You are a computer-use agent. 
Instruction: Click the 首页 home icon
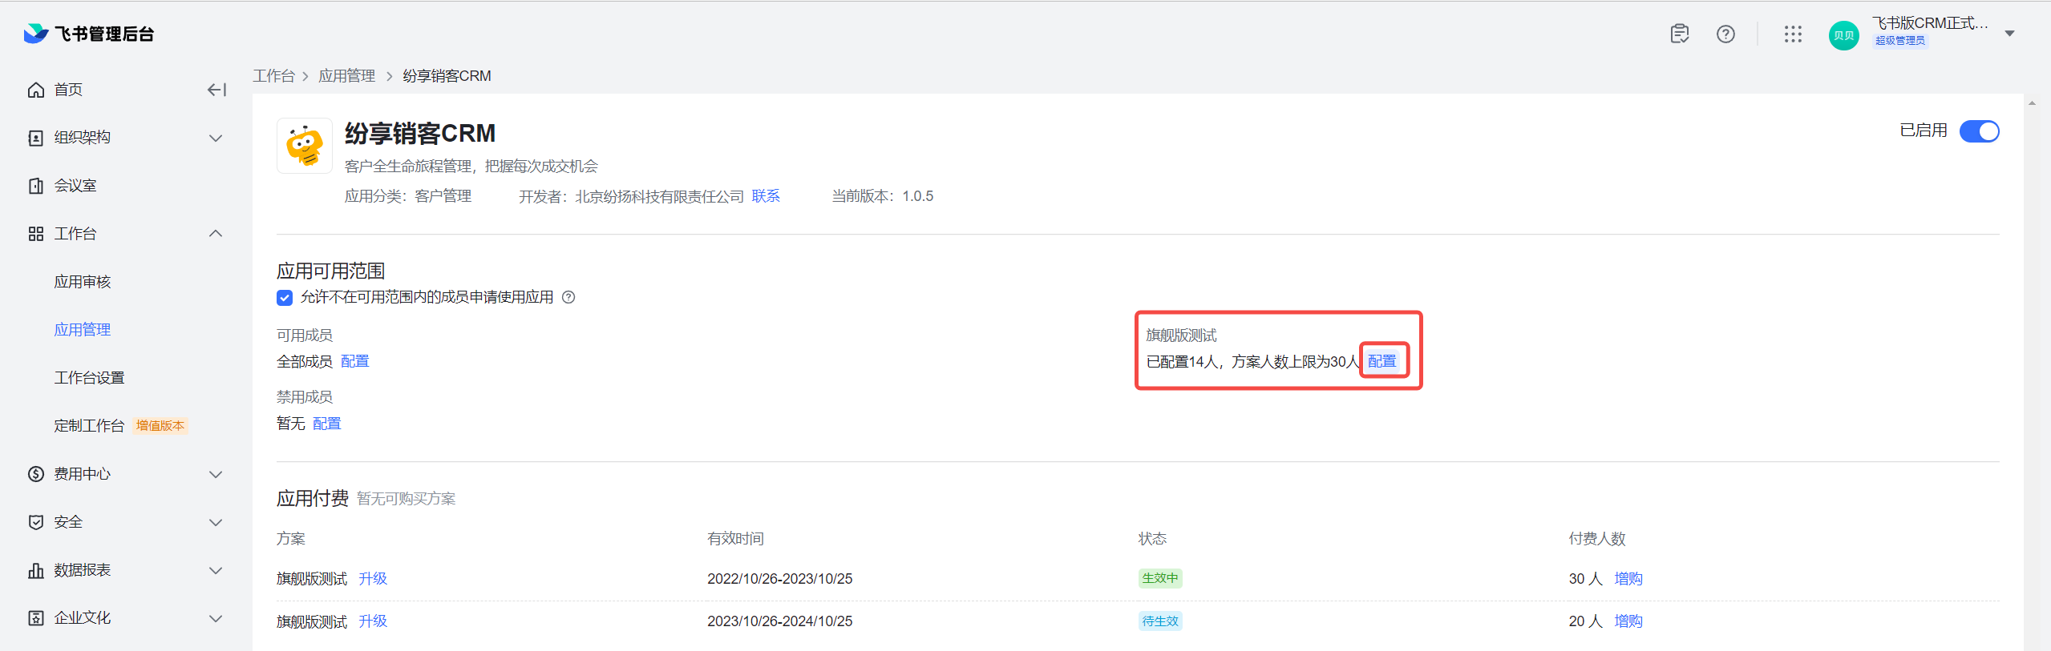click(36, 90)
